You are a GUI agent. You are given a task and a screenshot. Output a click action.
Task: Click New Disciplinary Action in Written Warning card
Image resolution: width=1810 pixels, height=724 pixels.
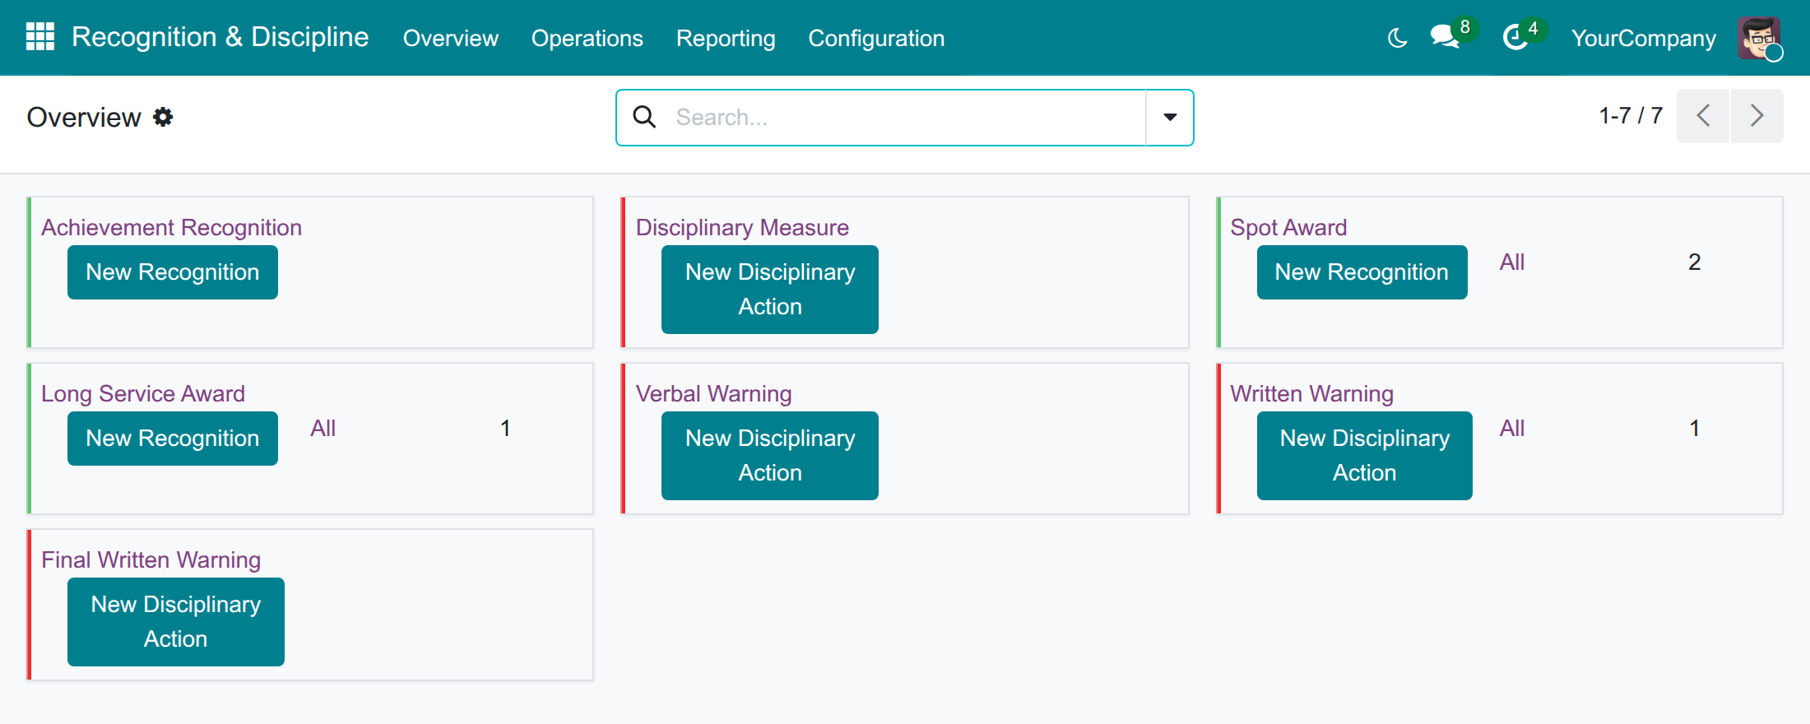click(x=1365, y=456)
